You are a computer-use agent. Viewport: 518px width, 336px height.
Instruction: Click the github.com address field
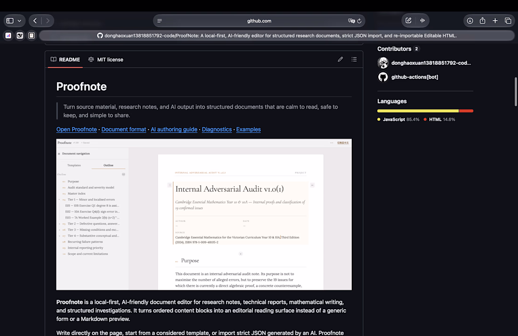(259, 21)
